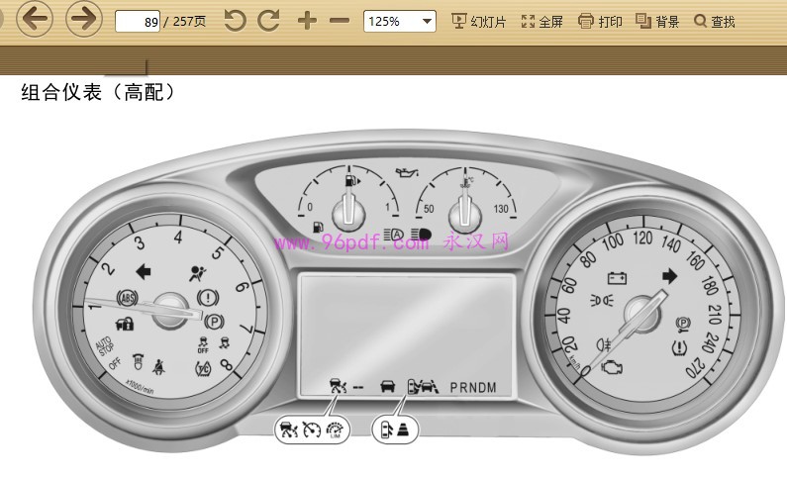
Task: Zoom out with the minus icon
Action: coord(340,21)
